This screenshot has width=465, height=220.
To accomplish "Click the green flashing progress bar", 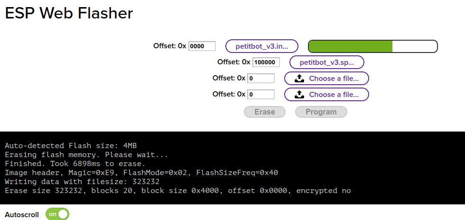I will click(x=372, y=46).
